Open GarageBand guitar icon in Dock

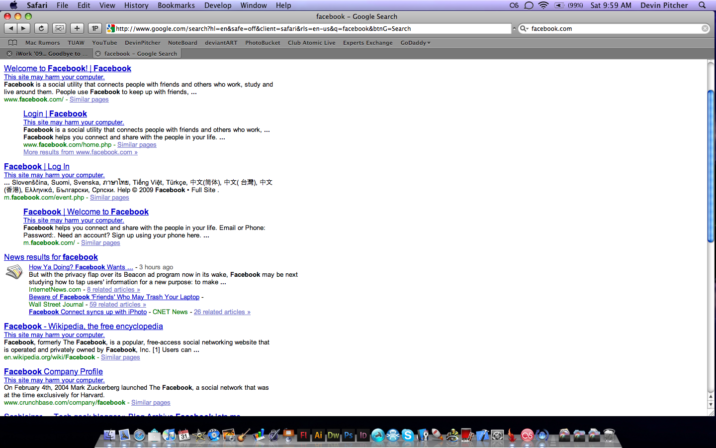click(x=243, y=436)
